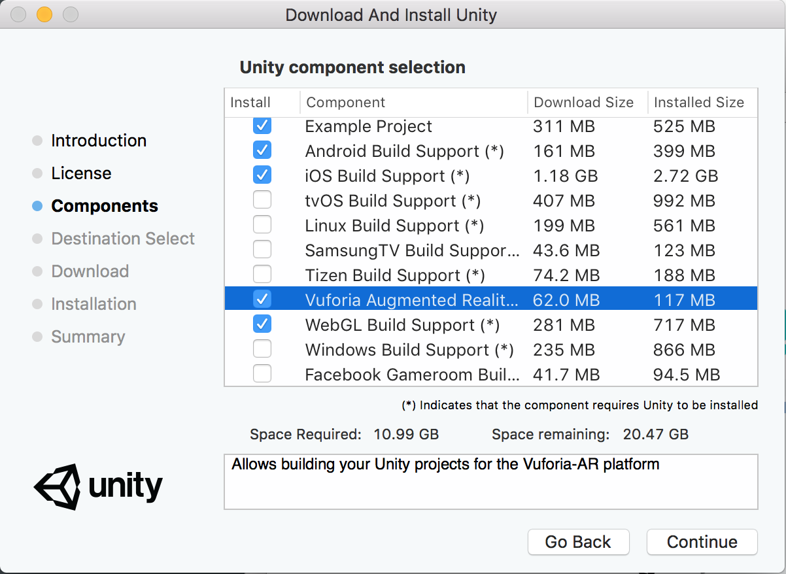This screenshot has height=574, width=786.
Task: Enable tvOS Build Support checkbox
Action: pyautogui.click(x=262, y=200)
